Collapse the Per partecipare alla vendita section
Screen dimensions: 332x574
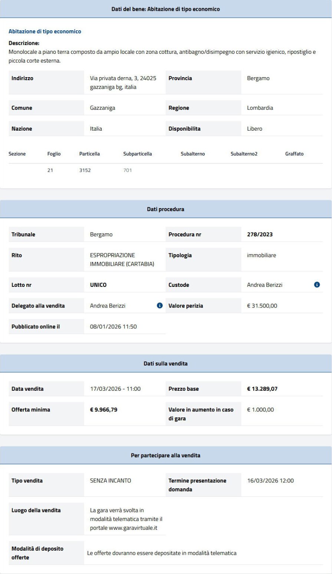(x=166, y=455)
